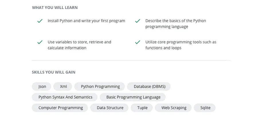Open the Python Programming skill tag

[x=99, y=87]
